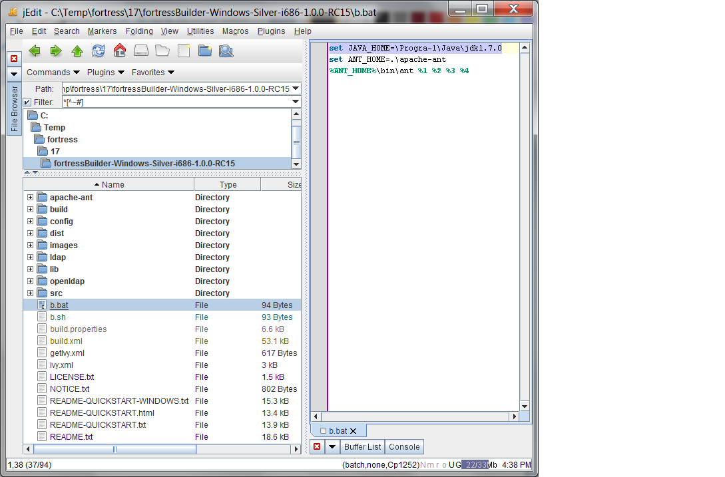This screenshot has height=477, width=725.
Task: Open the Path combo box dropdown
Action: coord(296,88)
